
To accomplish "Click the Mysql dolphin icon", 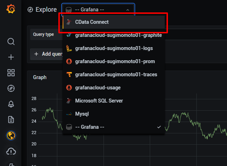I will pyautogui.click(x=69, y=114).
